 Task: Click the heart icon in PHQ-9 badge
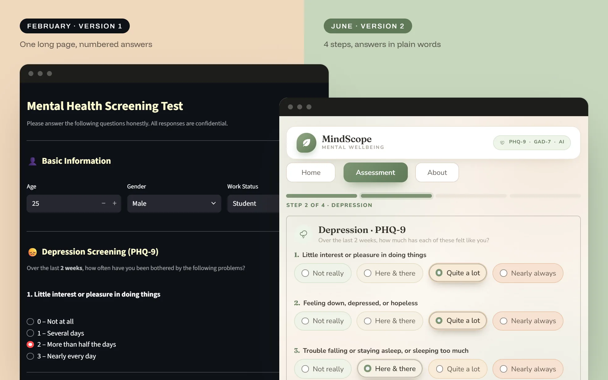point(502,142)
